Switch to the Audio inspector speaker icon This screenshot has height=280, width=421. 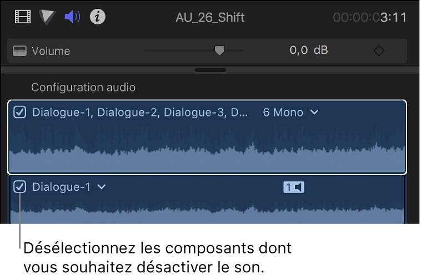(72, 17)
